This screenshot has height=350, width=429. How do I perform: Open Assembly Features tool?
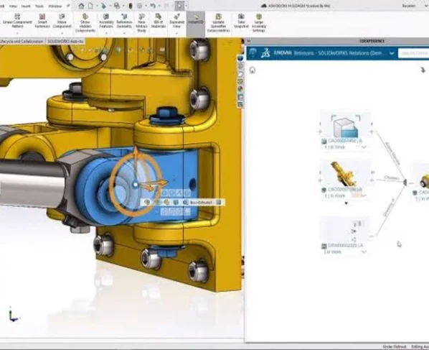[106, 21]
